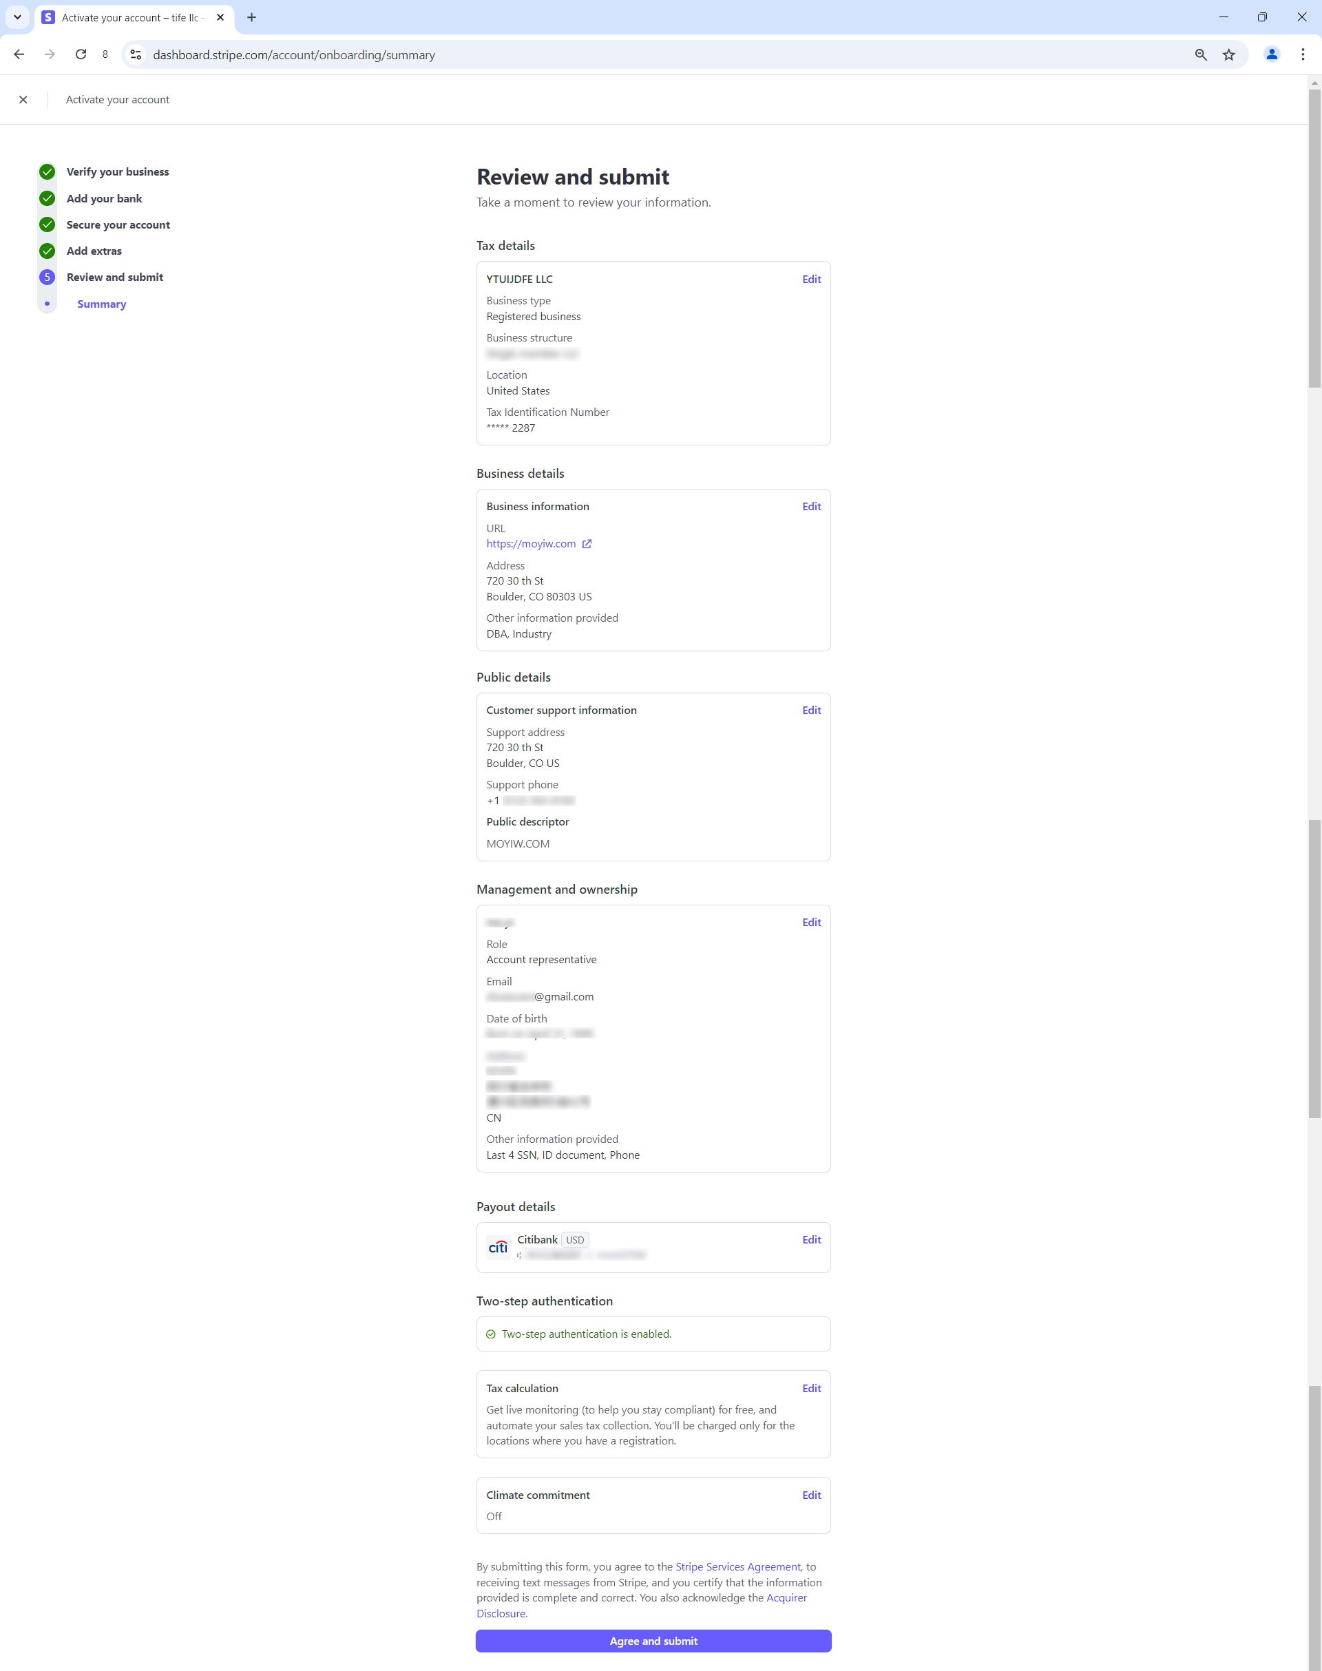Open the https://moyiw.com link

click(x=531, y=544)
